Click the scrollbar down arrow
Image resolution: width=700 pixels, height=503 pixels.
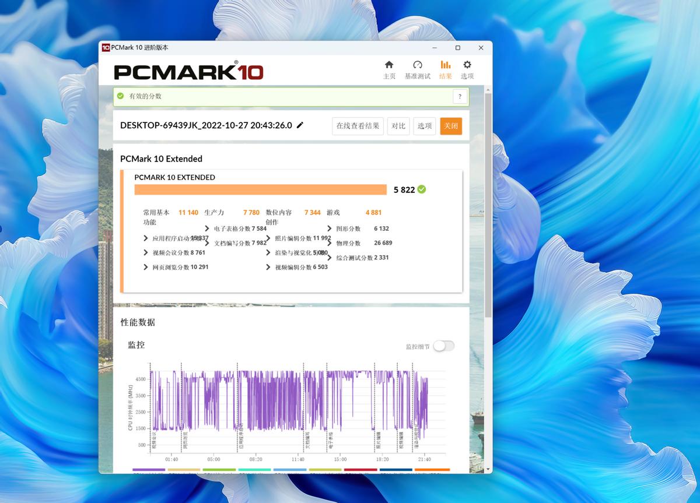pyautogui.click(x=488, y=469)
